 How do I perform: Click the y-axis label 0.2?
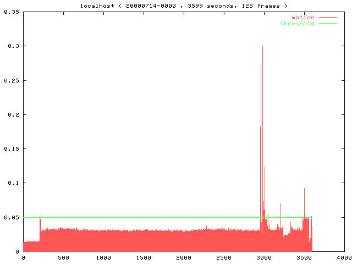click(13, 114)
